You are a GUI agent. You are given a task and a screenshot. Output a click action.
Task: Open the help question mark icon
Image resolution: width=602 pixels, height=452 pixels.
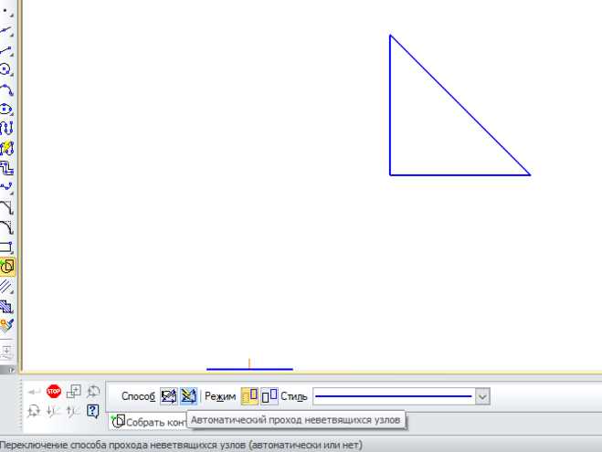click(x=92, y=411)
